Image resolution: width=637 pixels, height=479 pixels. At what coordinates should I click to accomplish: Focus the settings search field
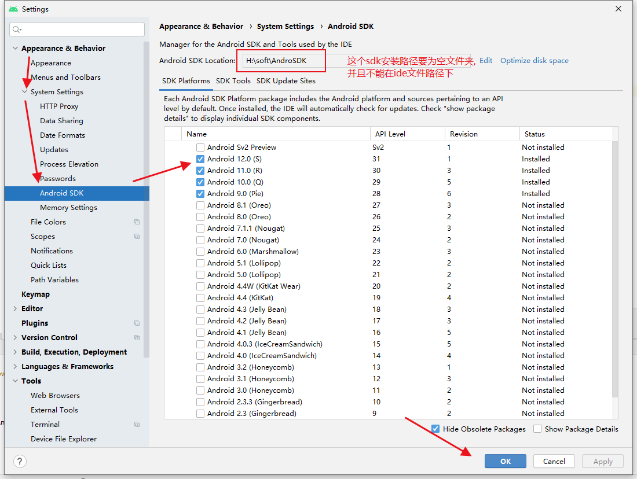[x=77, y=30]
